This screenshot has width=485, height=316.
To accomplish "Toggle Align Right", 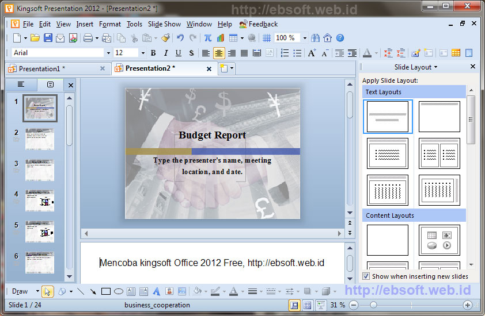I will [x=232, y=53].
